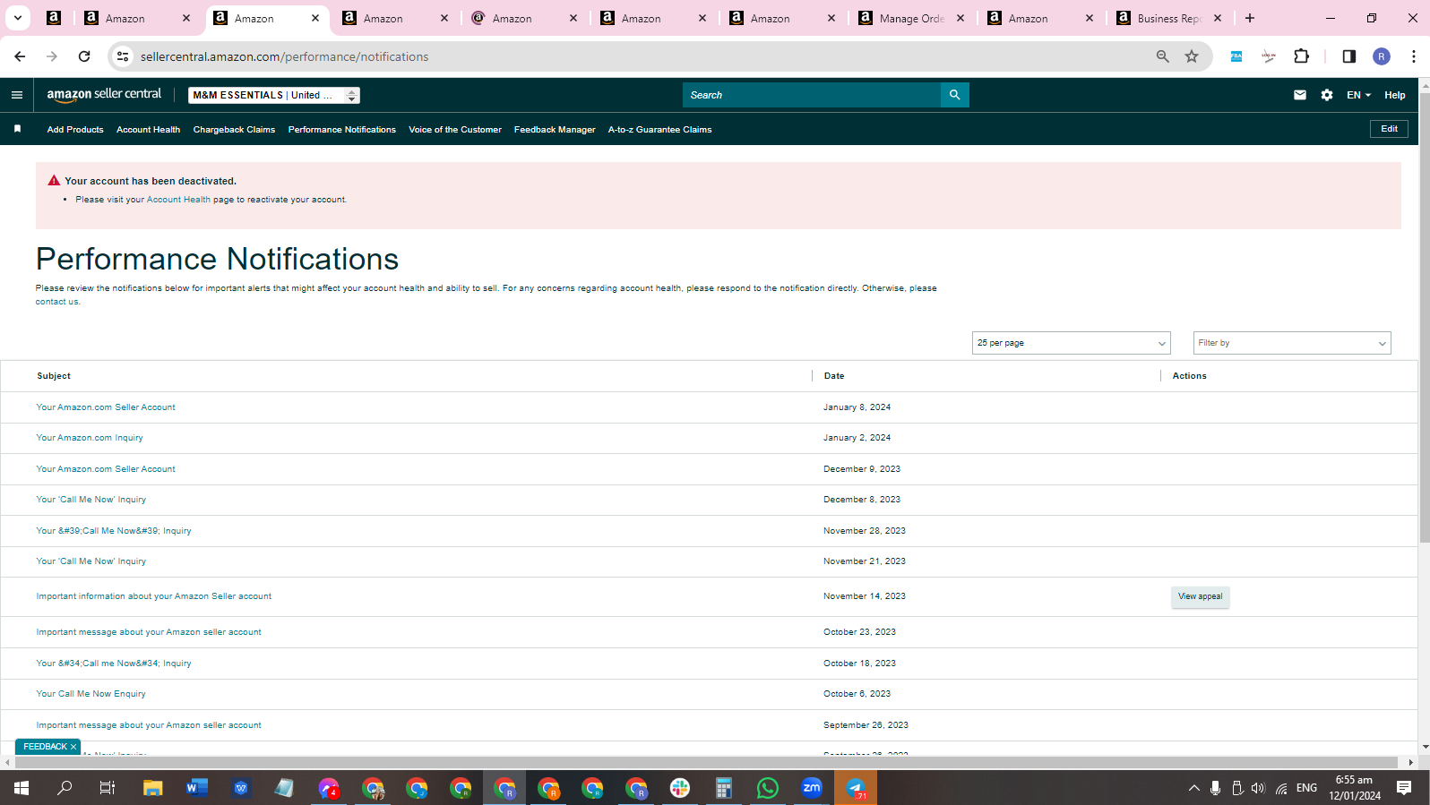Click the contact us link

click(x=57, y=302)
